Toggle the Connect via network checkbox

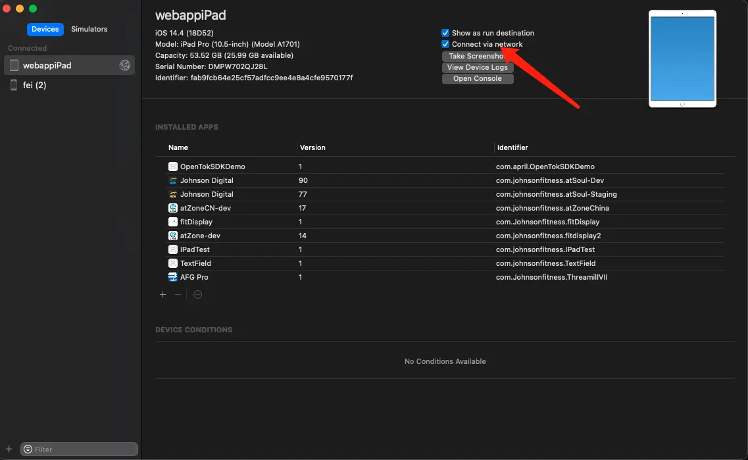tap(445, 44)
